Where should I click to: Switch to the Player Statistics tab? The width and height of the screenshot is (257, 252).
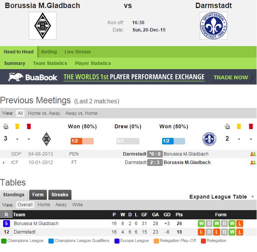pos(93,63)
